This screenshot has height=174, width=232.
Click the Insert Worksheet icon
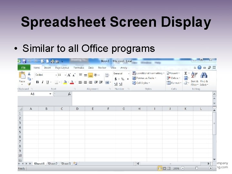coord(75,163)
